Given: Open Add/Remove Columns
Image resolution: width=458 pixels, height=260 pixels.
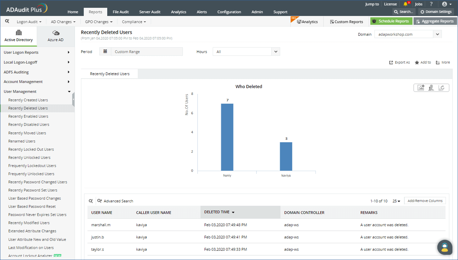Looking at the screenshot, I should pos(425,200).
